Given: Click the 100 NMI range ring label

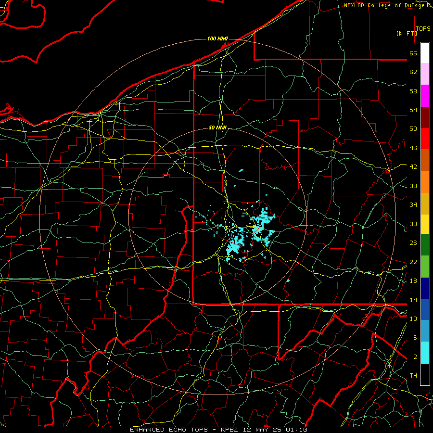Looking at the screenshot, I should click(x=217, y=38).
